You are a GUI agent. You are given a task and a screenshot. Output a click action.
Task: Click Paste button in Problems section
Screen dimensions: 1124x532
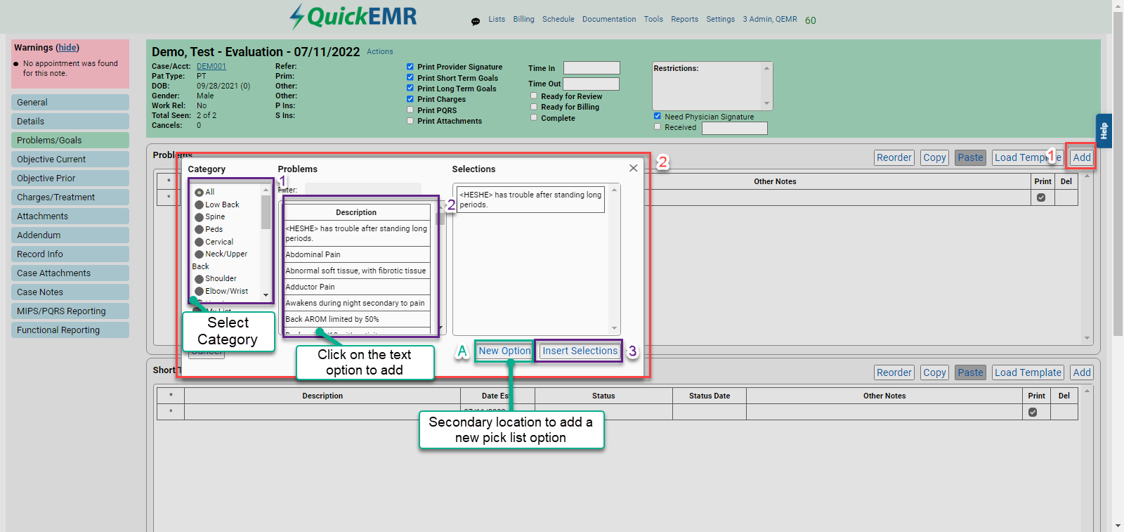pyautogui.click(x=970, y=157)
